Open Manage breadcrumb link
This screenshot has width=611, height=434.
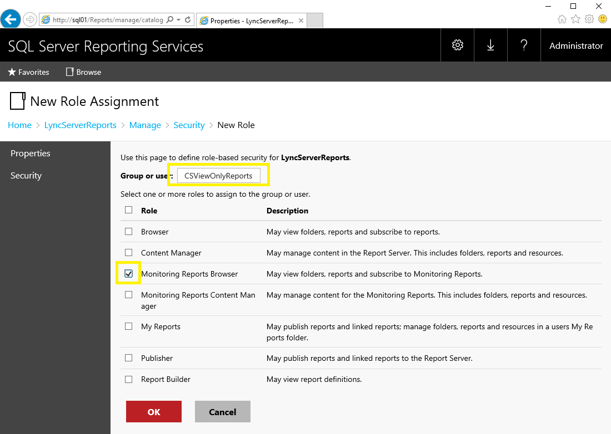pos(145,125)
